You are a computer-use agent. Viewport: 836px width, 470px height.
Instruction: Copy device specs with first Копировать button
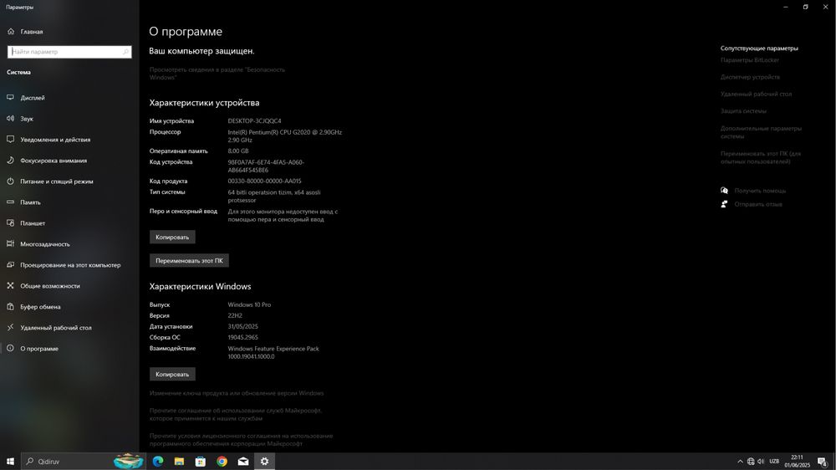tap(172, 237)
